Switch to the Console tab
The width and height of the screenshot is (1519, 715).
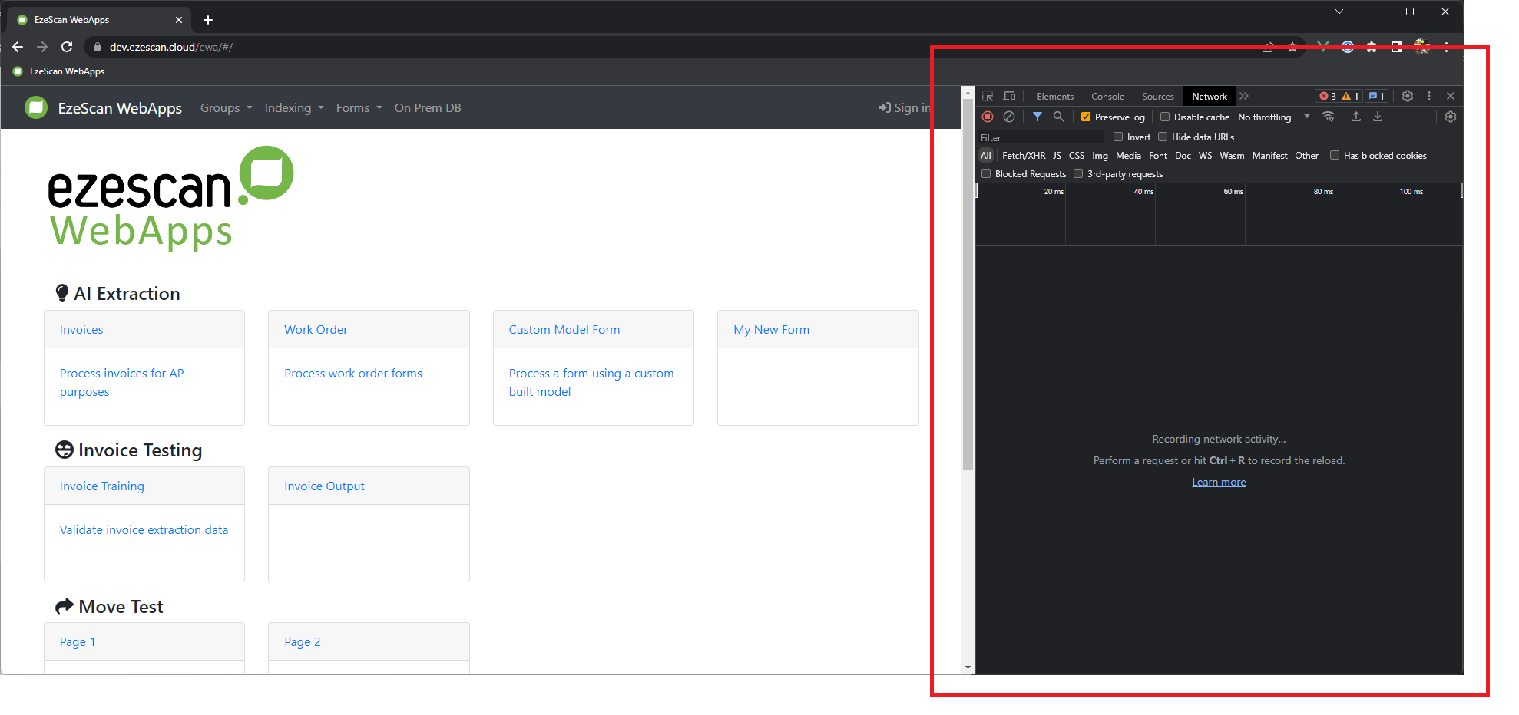(x=1107, y=97)
